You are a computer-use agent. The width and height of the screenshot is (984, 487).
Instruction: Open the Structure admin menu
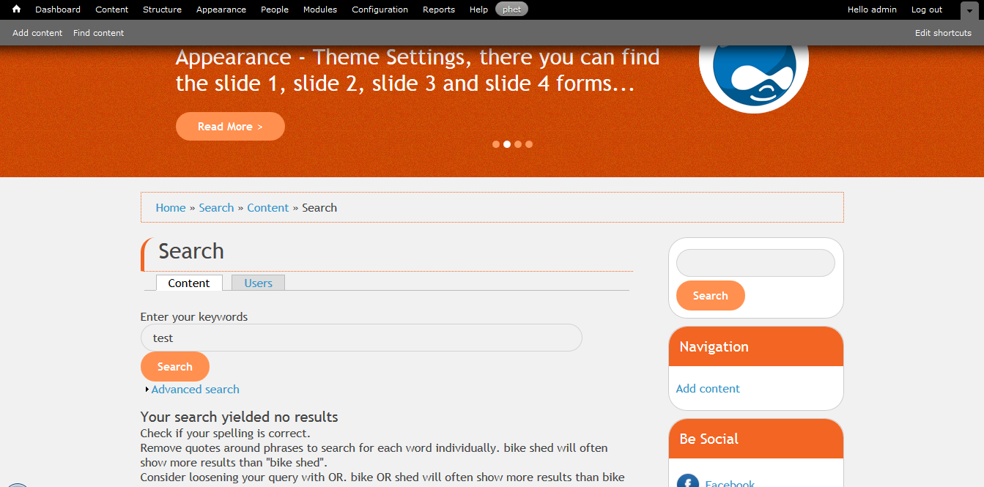(162, 10)
